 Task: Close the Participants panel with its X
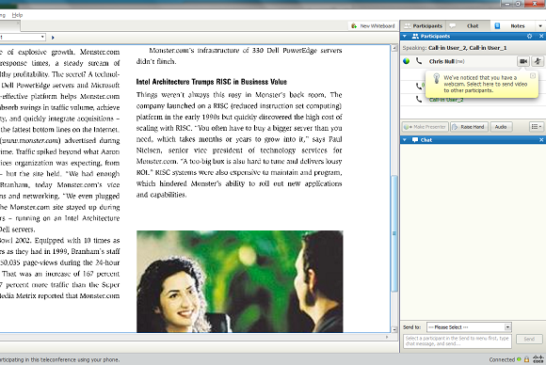541,36
